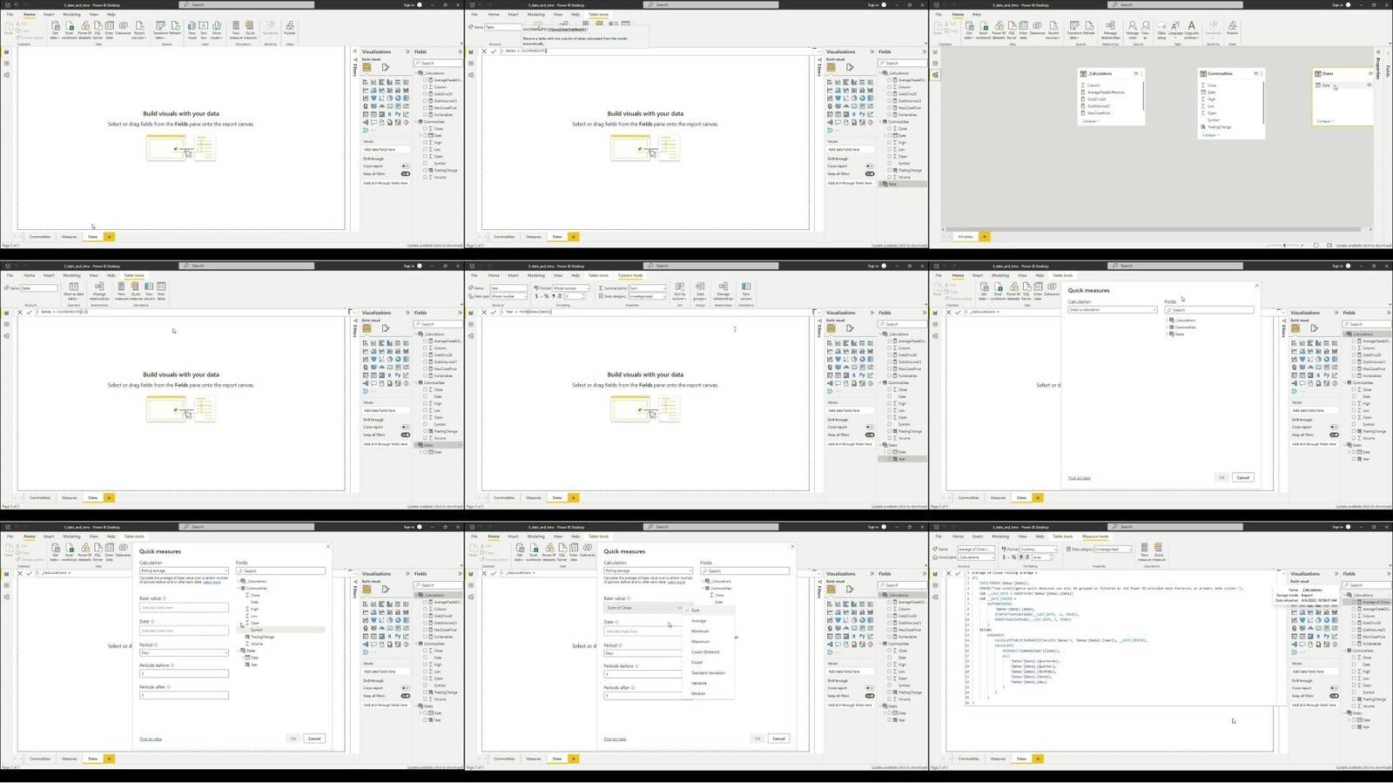Screen dimensions: 1393x783
Task: Choose Count (Distinct) from aggregation list
Action: click(705, 651)
